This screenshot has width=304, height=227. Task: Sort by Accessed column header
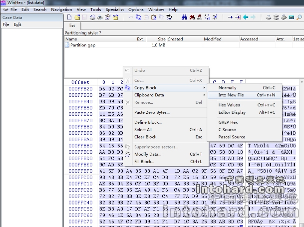pos(257,39)
